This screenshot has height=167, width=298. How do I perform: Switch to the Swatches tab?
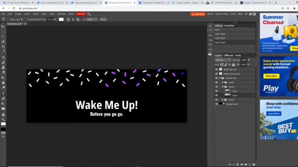(229, 26)
